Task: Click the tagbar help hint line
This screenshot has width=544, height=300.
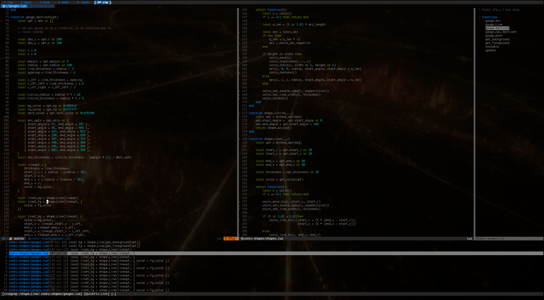Action: click(499, 10)
